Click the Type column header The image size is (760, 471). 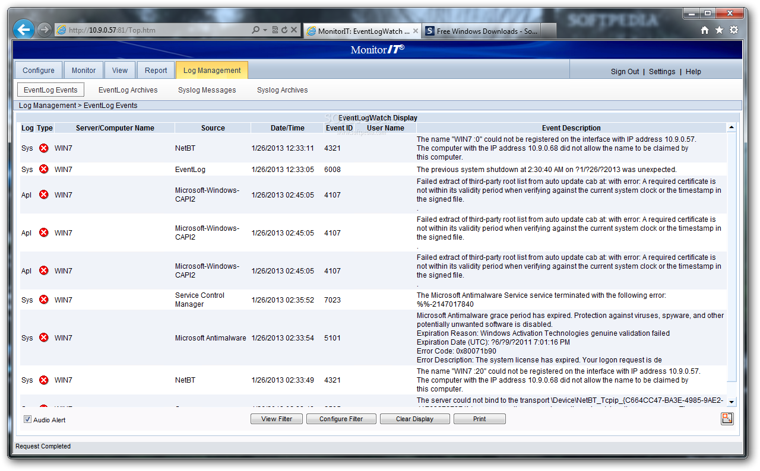[45, 128]
